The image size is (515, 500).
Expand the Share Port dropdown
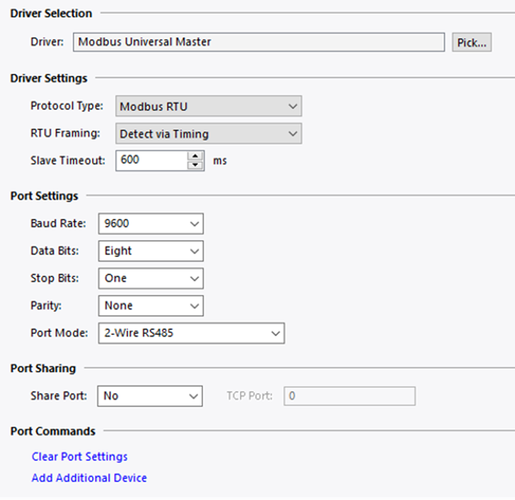tap(150, 396)
